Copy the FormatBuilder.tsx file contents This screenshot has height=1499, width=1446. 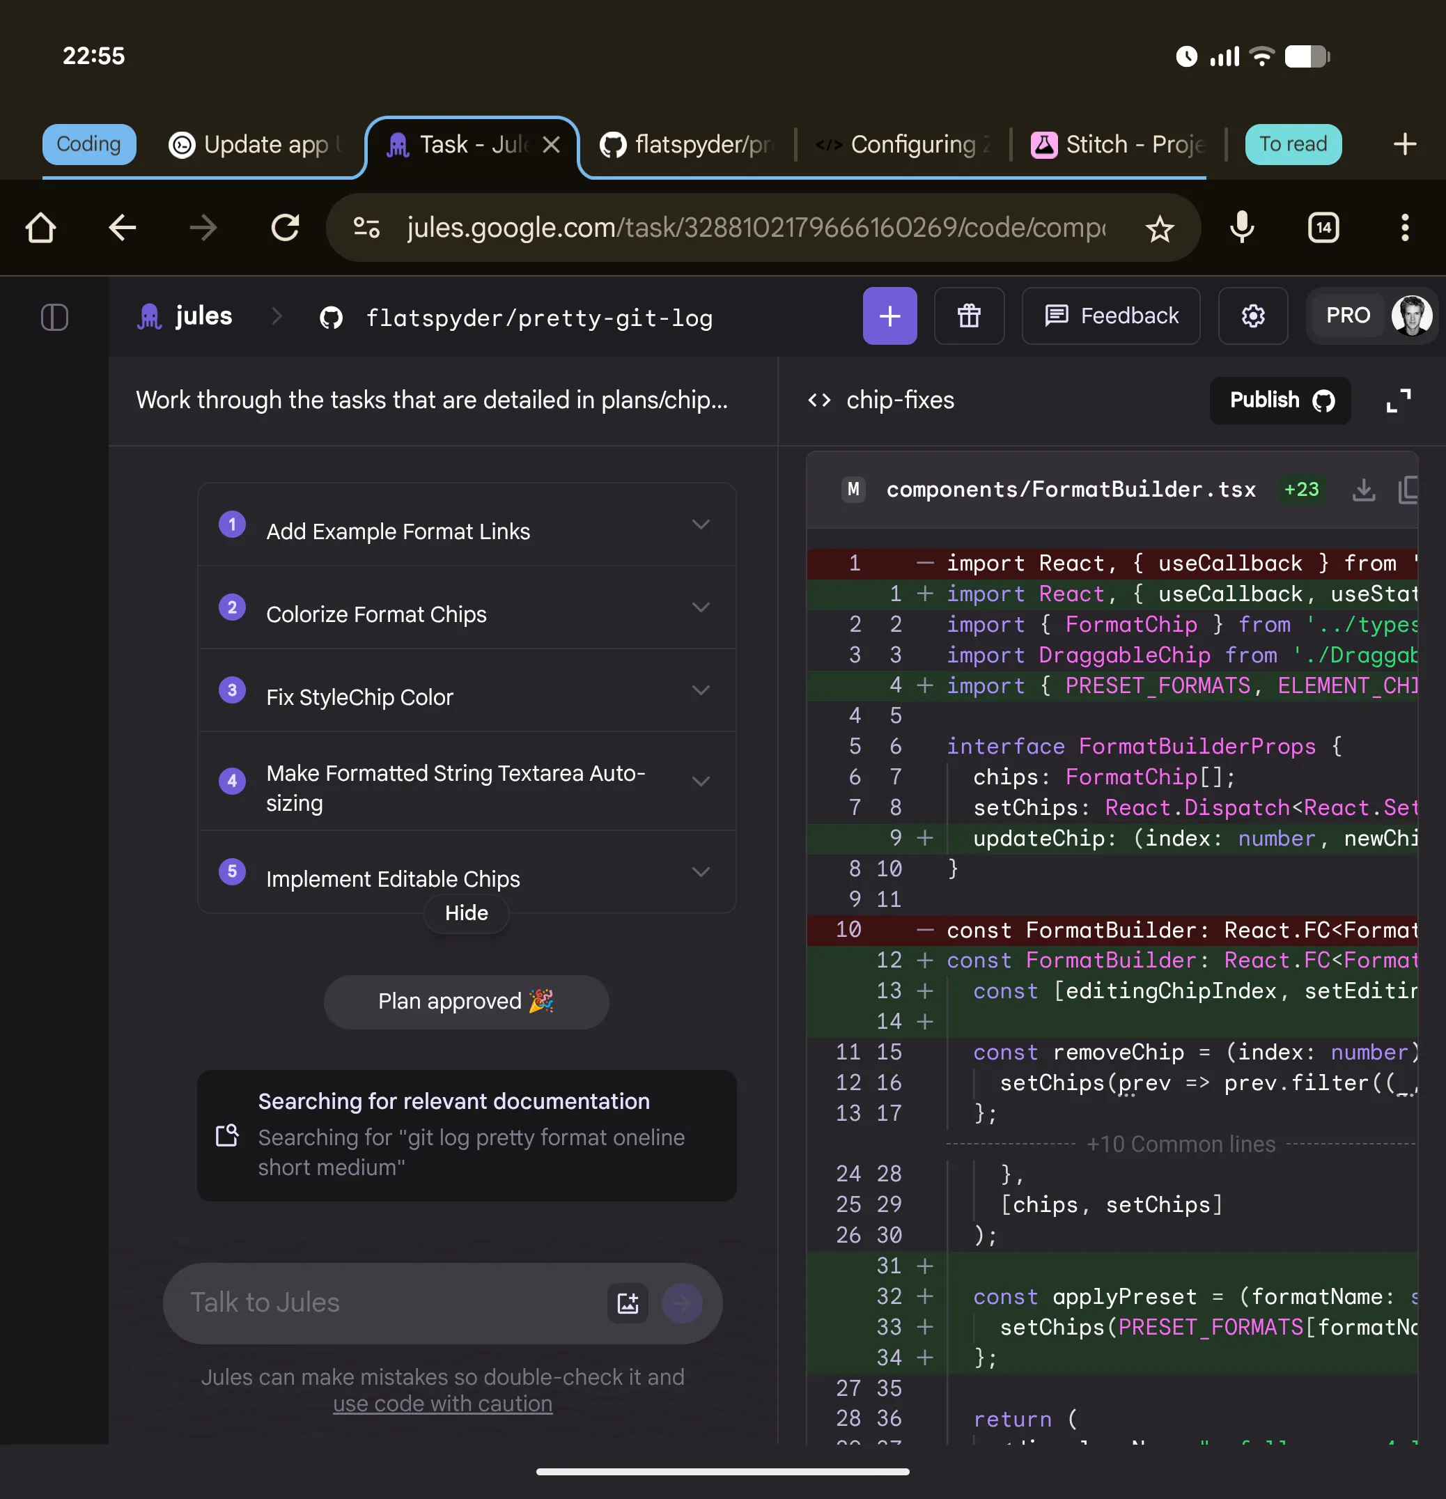(1408, 490)
